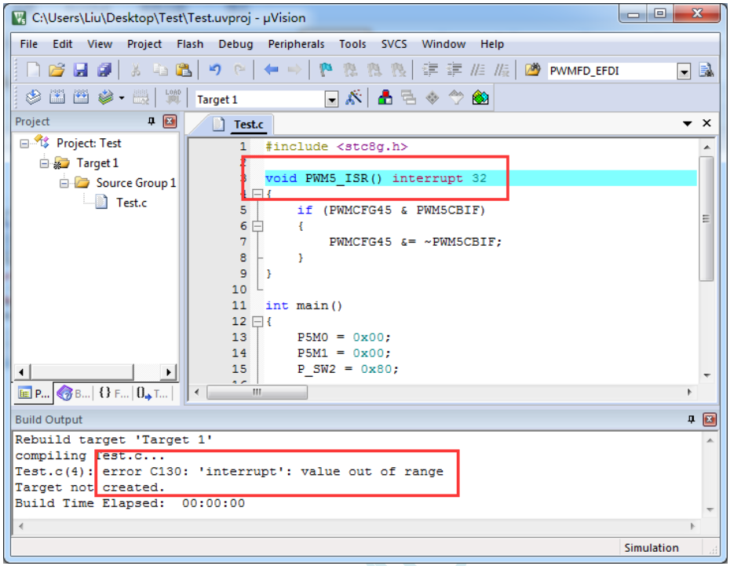
Task: Click the Manage Project Items colored blocks icon
Action: 385,98
